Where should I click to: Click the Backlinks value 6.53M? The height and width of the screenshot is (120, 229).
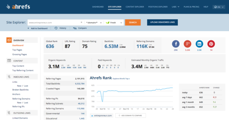click(x=111, y=46)
